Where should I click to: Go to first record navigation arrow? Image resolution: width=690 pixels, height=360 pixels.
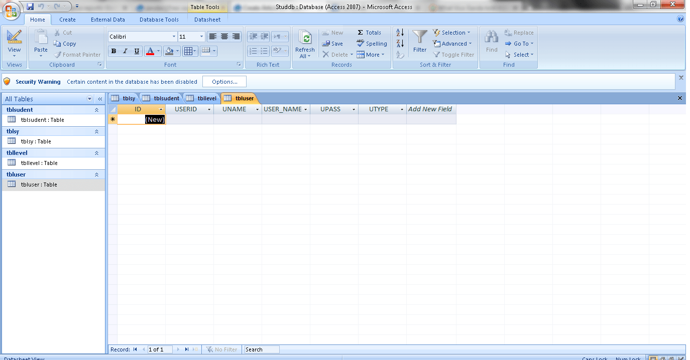[x=135, y=349]
